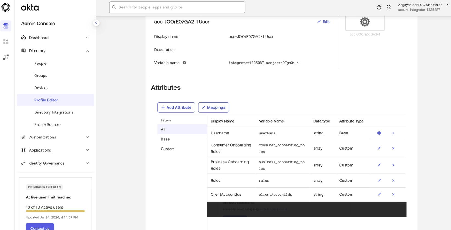The width and height of the screenshot is (451, 230).
Task: Click the roles variable name cell
Action: (264, 181)
